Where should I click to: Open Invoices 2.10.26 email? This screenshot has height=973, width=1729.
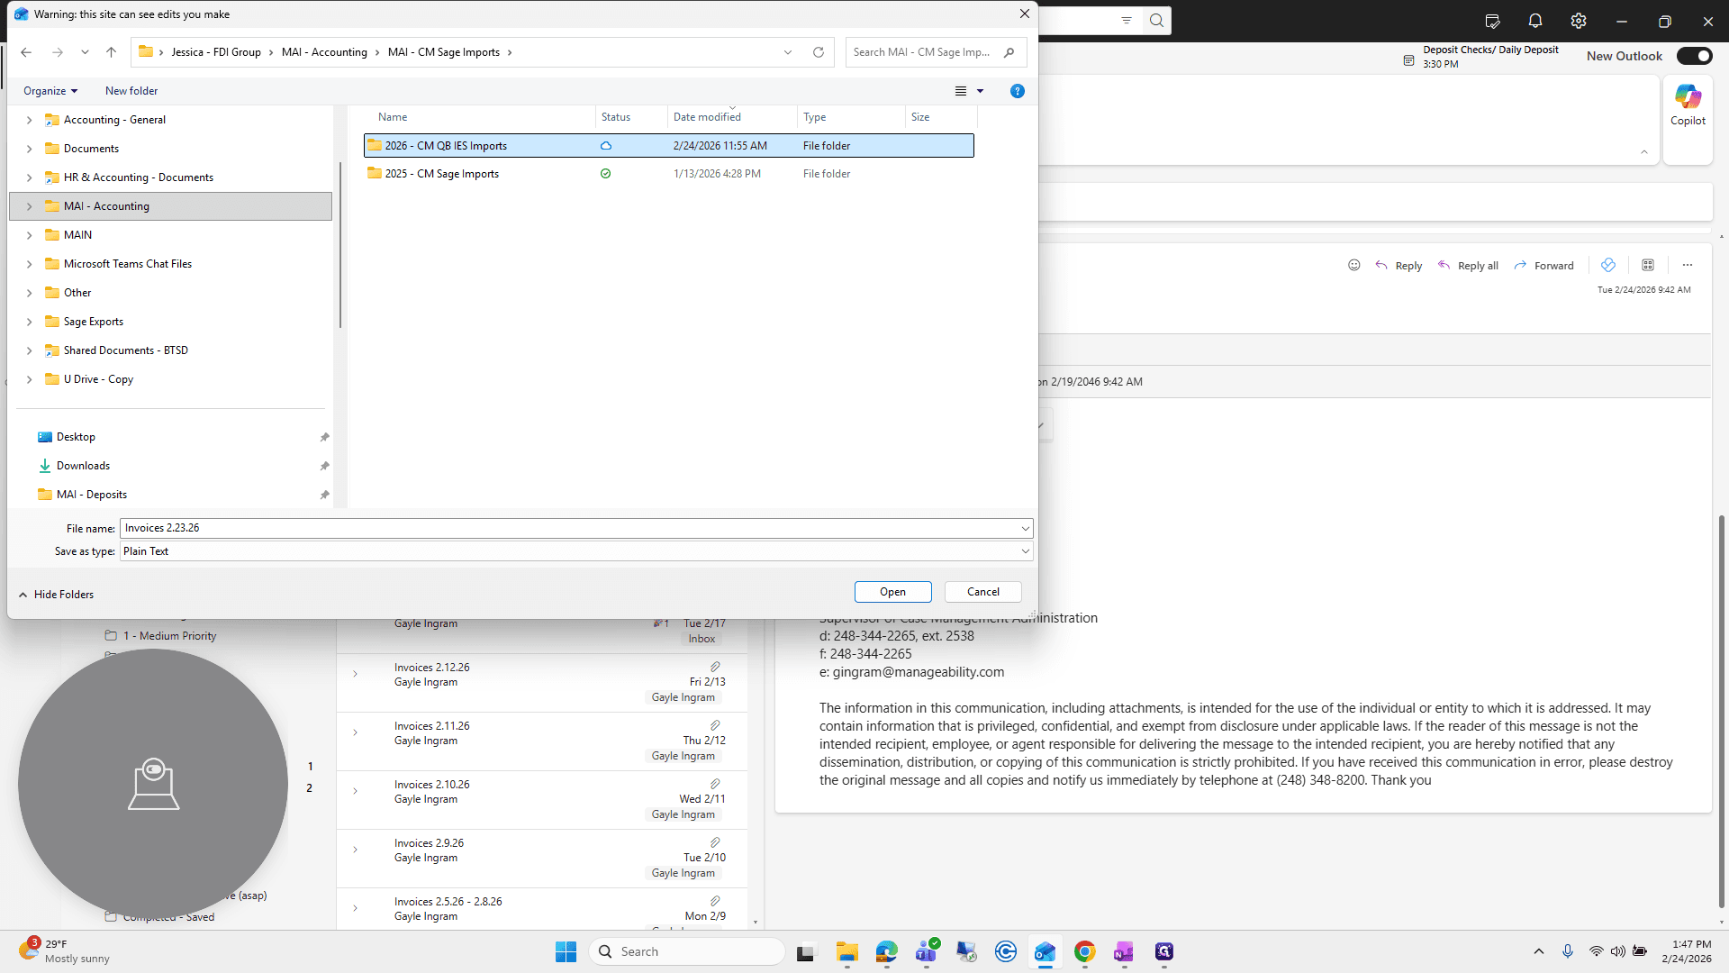(x=541, y=800)
